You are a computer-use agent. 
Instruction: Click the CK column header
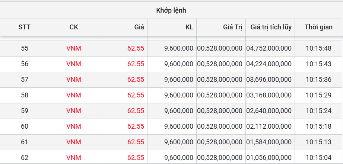coord(74,27)
